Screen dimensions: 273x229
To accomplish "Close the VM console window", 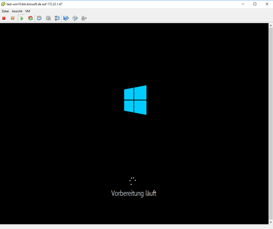I will (267, 4).
